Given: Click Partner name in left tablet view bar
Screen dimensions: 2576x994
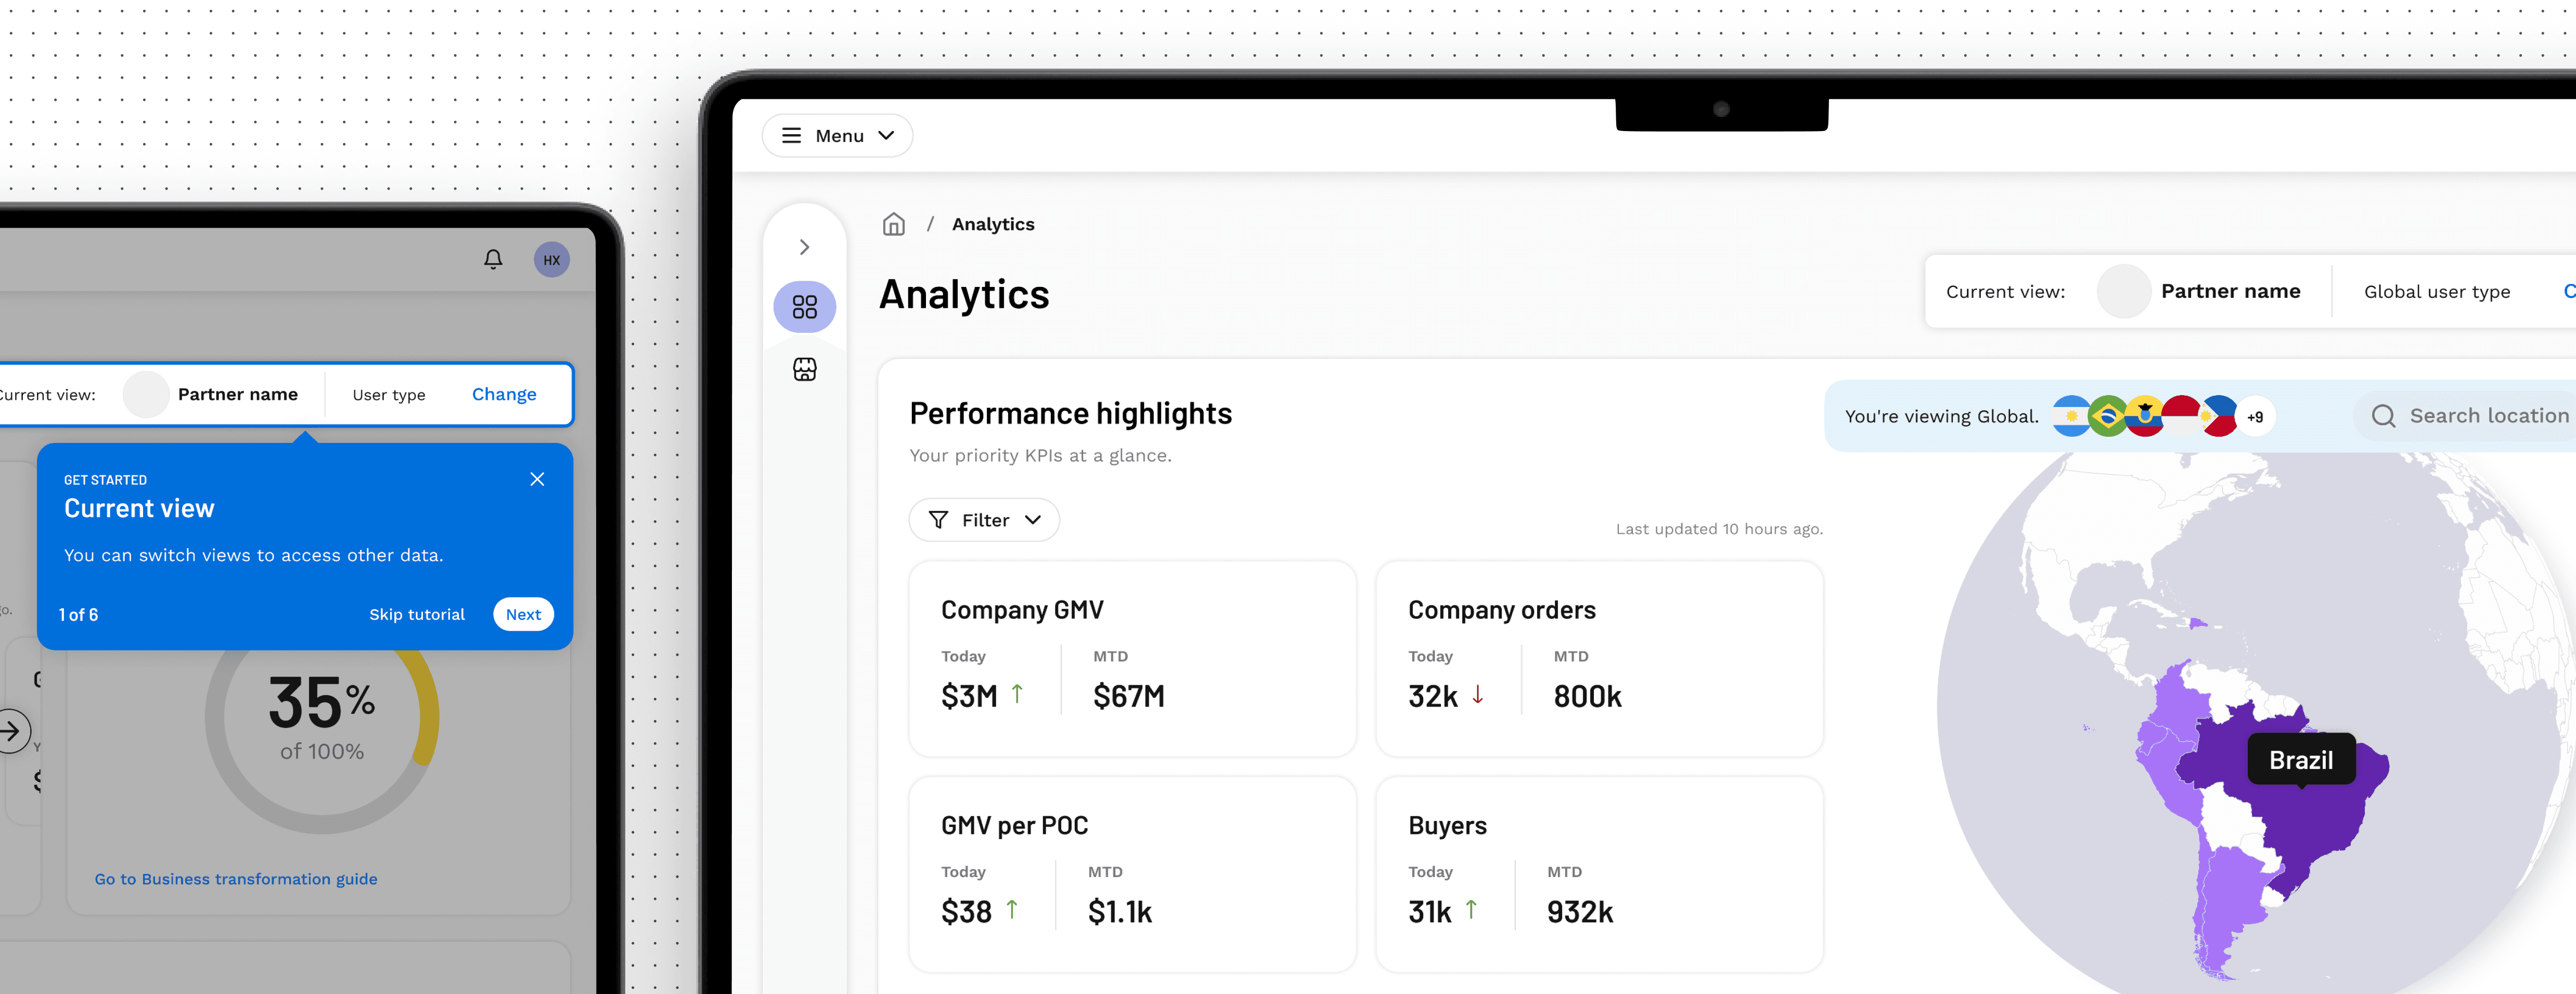Looking at the screenshot, I should (x=238, y=395).
